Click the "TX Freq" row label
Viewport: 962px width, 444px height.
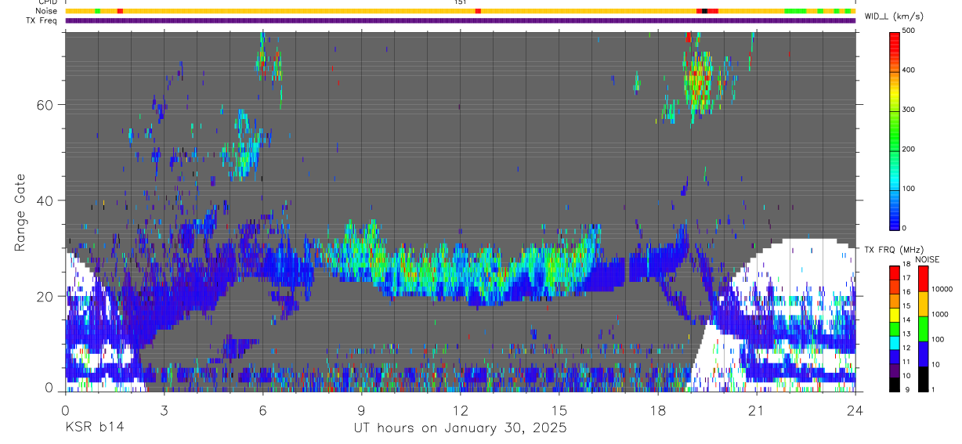[43, 20]
